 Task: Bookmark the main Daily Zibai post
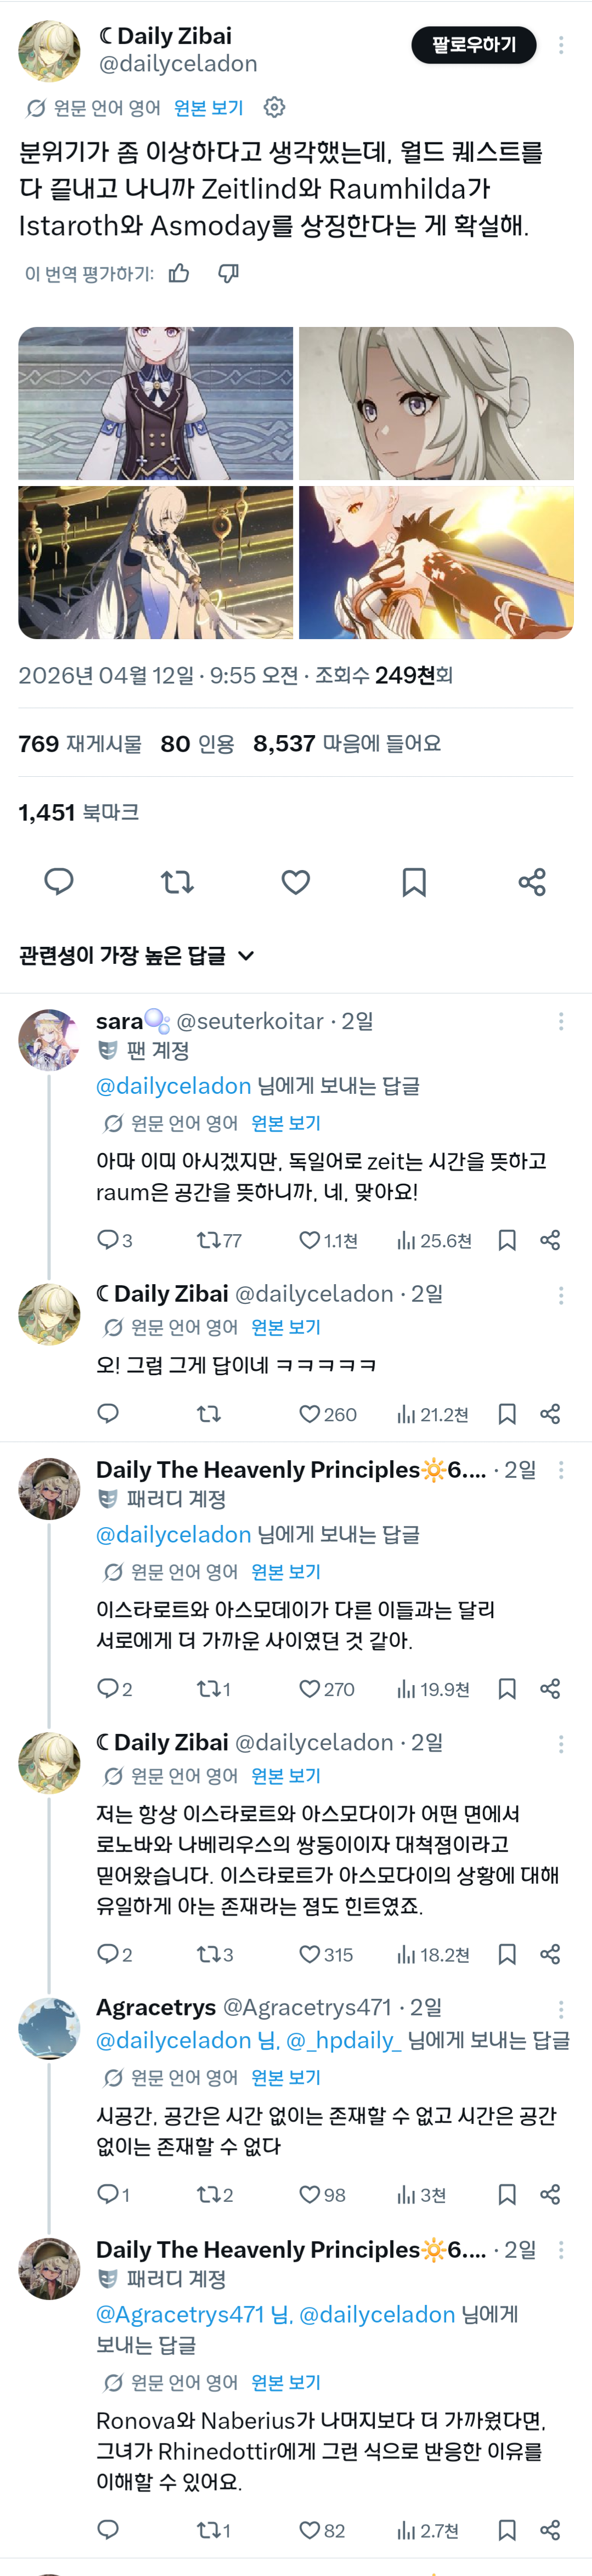point(414,881)
